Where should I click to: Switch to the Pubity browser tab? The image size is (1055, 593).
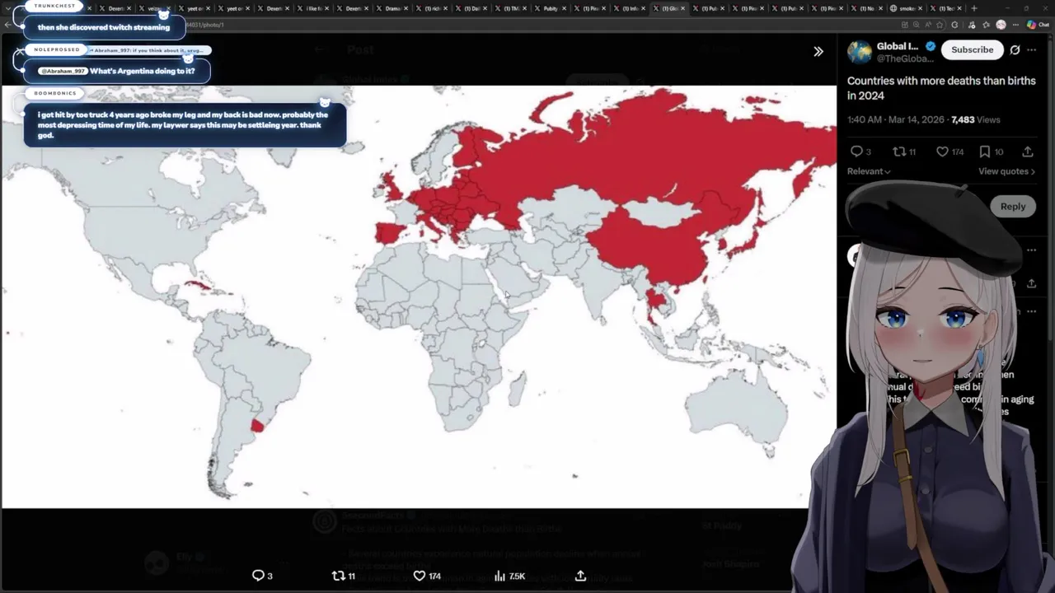click(x=551, y=8)
